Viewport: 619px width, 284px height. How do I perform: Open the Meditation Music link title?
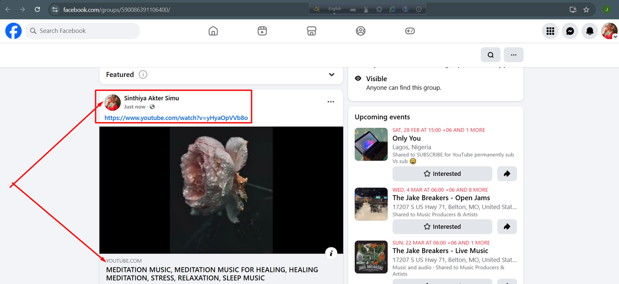tap(212, 274)
